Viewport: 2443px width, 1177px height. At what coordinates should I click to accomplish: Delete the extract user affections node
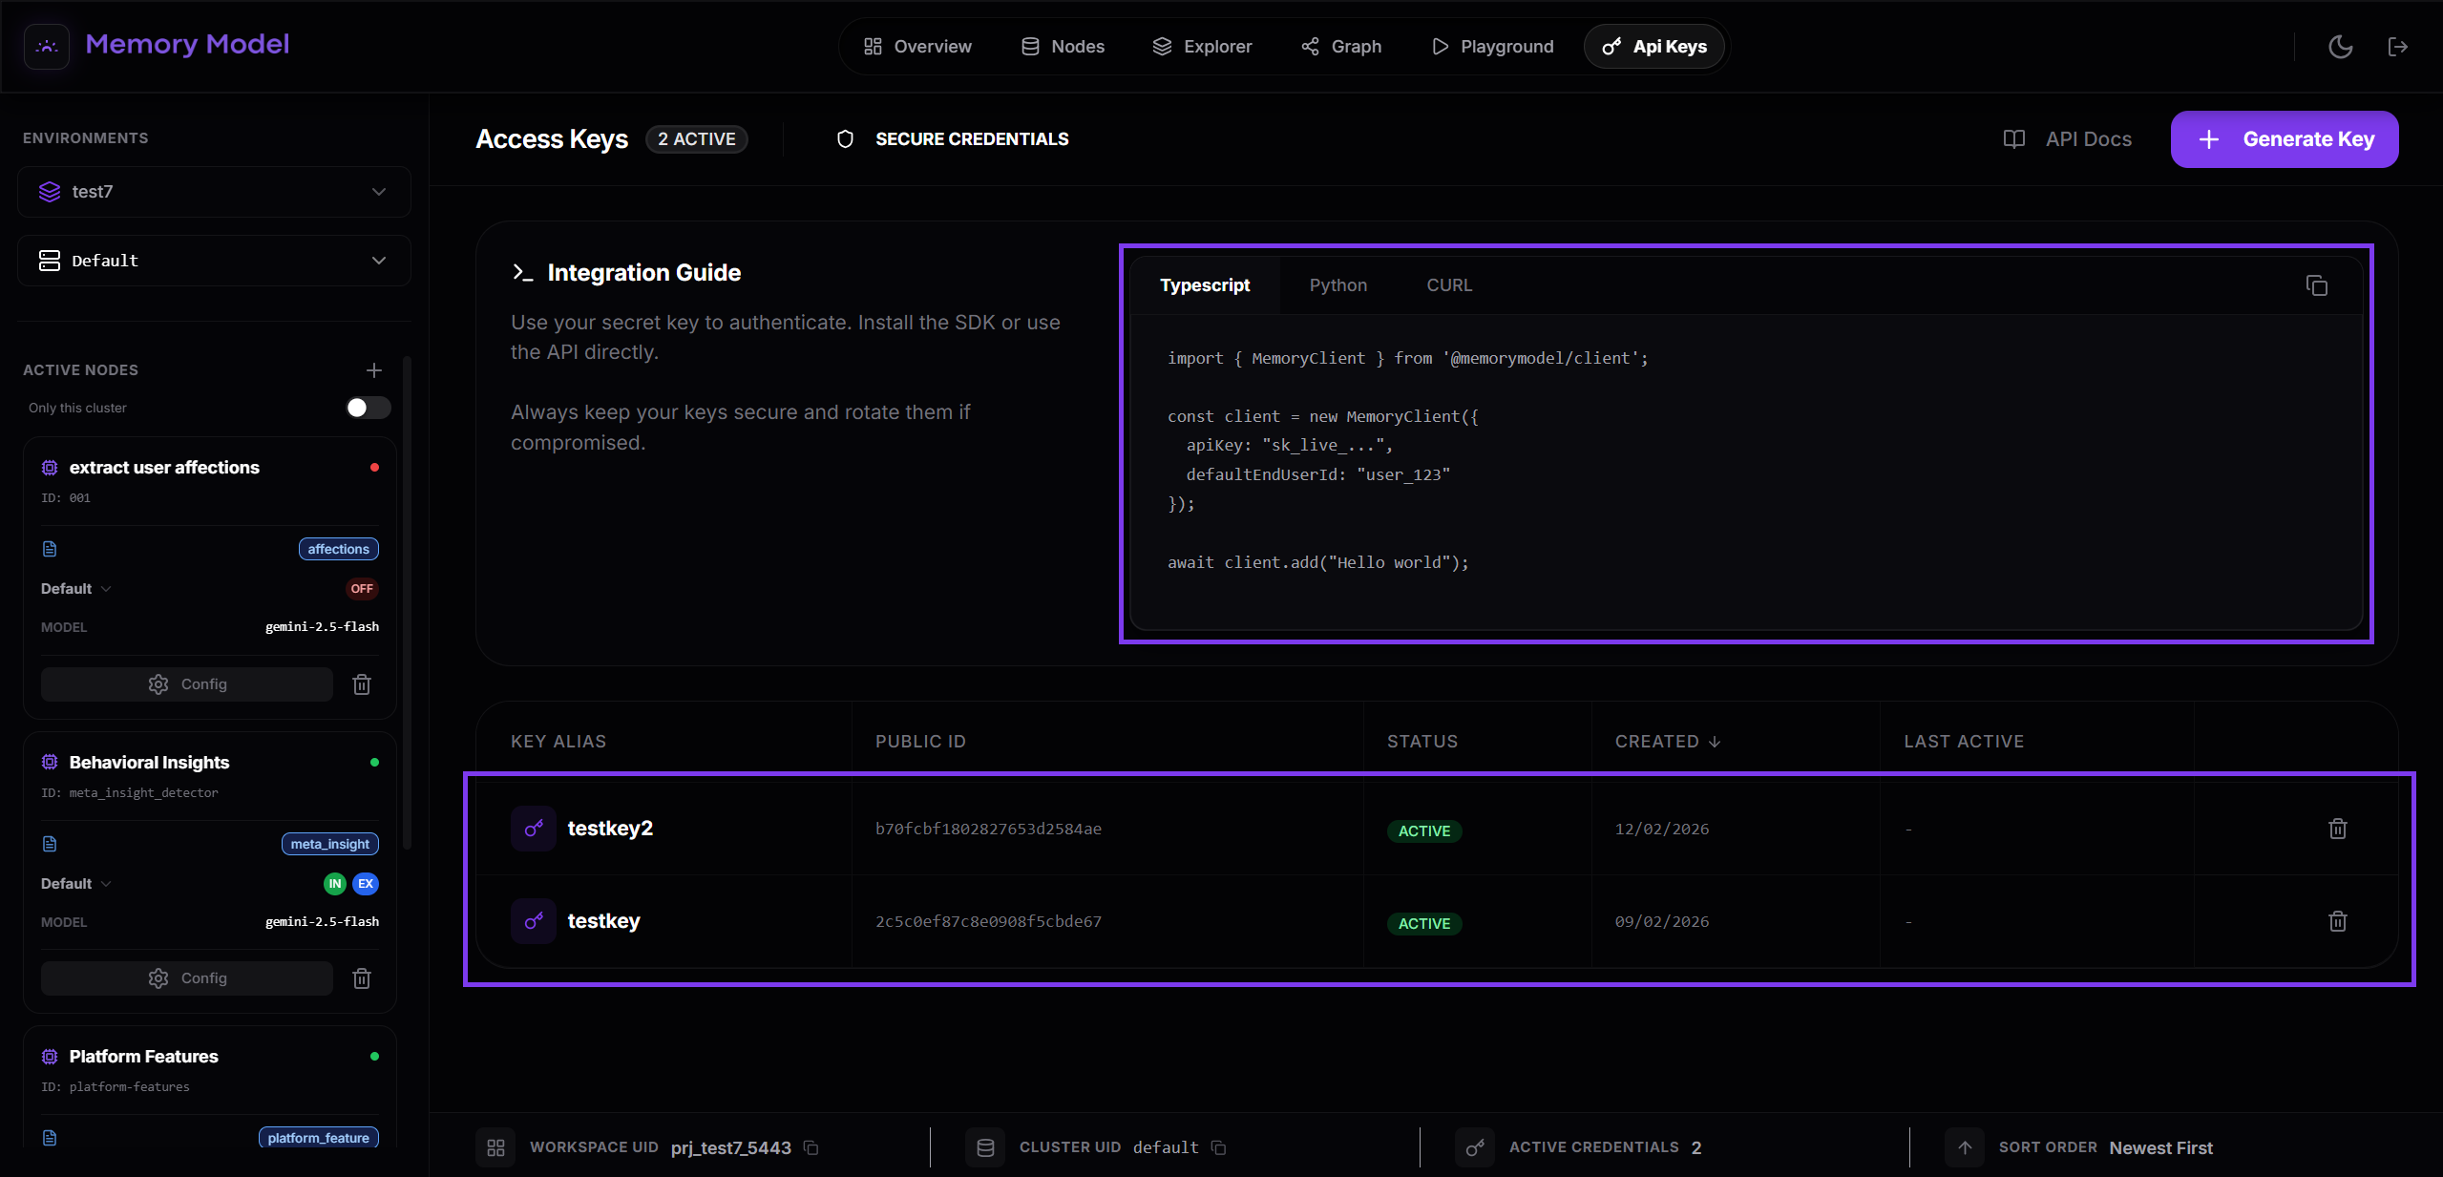click(x=362, y=684)
